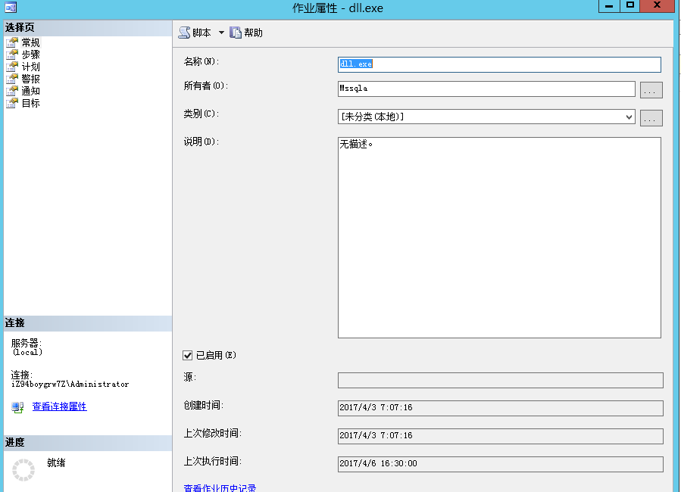Show the 通知 page
This screenshot has height=492, width=681.
(x=31, y=91)
